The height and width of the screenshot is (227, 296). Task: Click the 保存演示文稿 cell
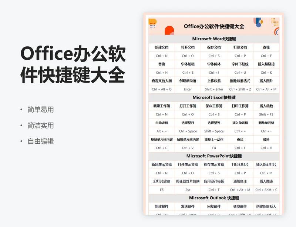coord(214,165)
